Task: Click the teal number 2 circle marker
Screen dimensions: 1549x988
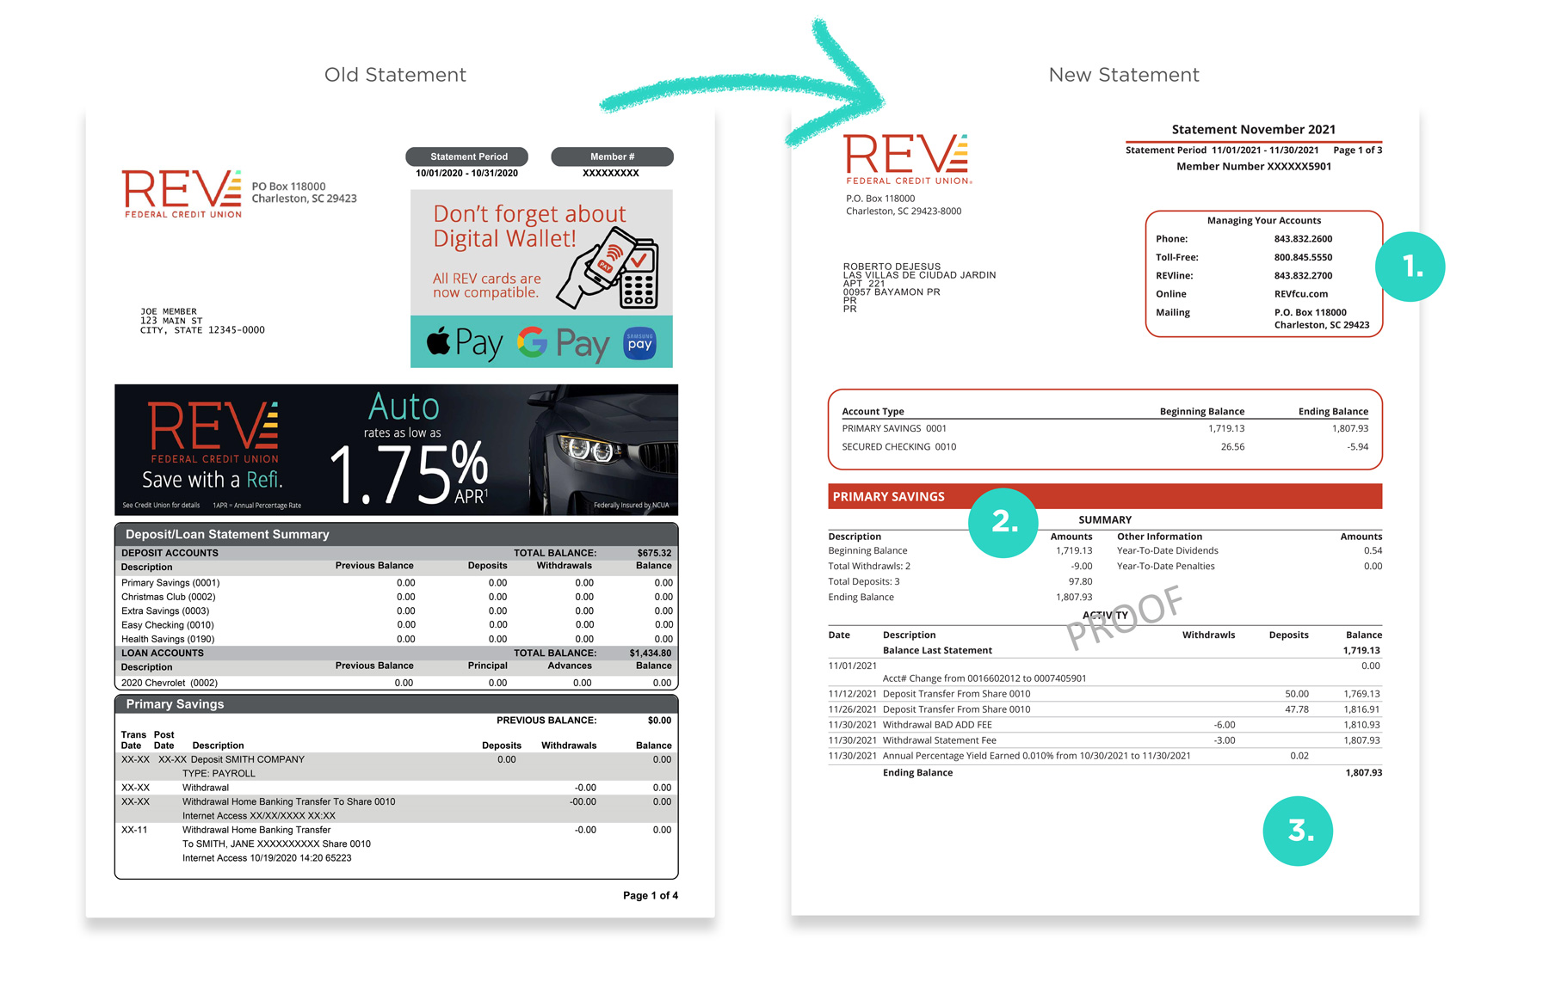Action: click(1003, 522)
